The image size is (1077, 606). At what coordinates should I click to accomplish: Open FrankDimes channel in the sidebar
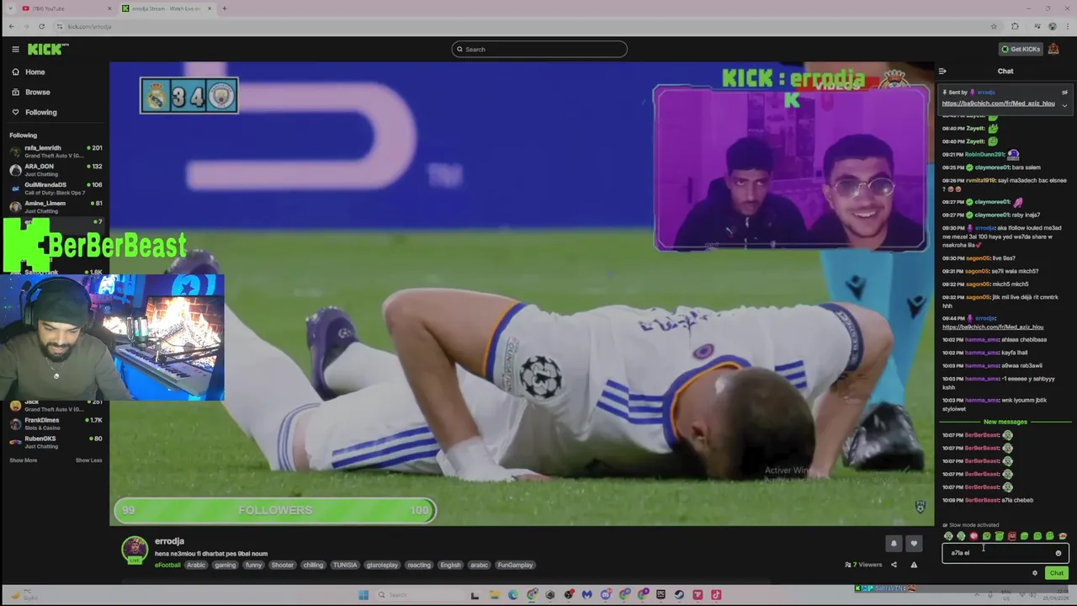(56, 423)
